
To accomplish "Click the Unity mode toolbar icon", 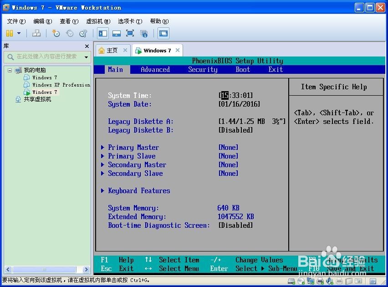I will (x=144, y=33).
